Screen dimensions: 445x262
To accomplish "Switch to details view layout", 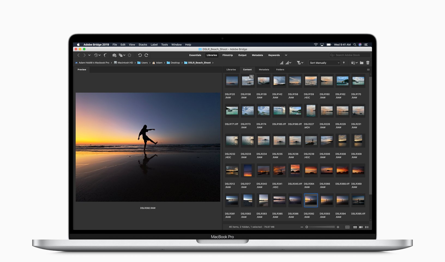I will [x=361, y=227].
